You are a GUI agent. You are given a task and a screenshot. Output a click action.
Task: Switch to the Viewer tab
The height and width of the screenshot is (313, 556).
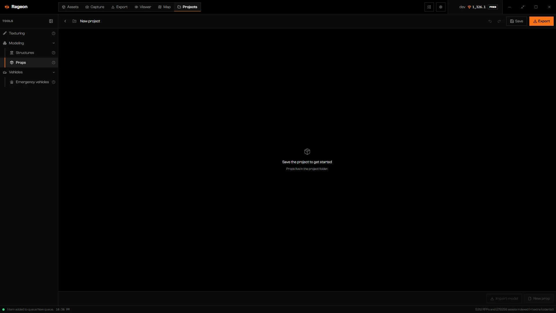(x=143, y=7)
